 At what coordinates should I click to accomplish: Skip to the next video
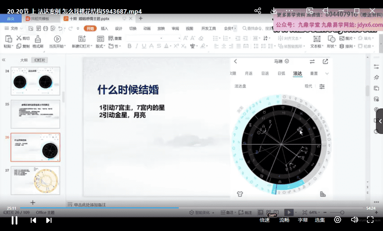(x=49, y=220)
